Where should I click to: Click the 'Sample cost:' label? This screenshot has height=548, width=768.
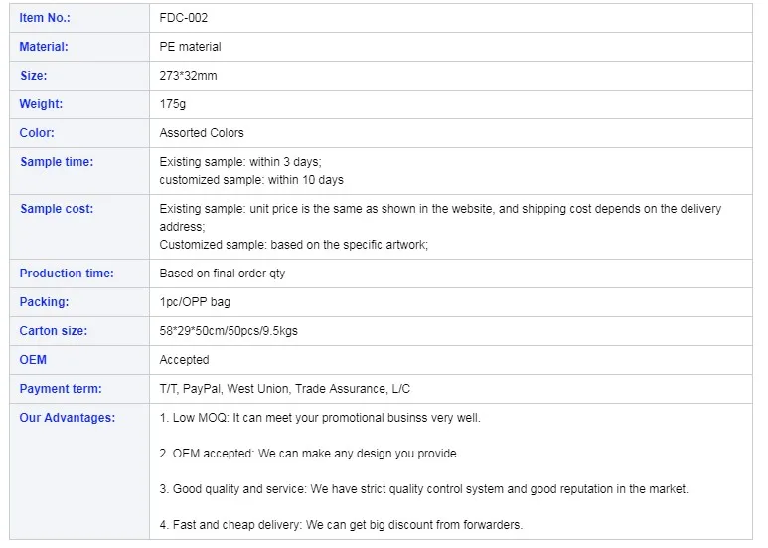pyautogui.click(x=57, y=209)
